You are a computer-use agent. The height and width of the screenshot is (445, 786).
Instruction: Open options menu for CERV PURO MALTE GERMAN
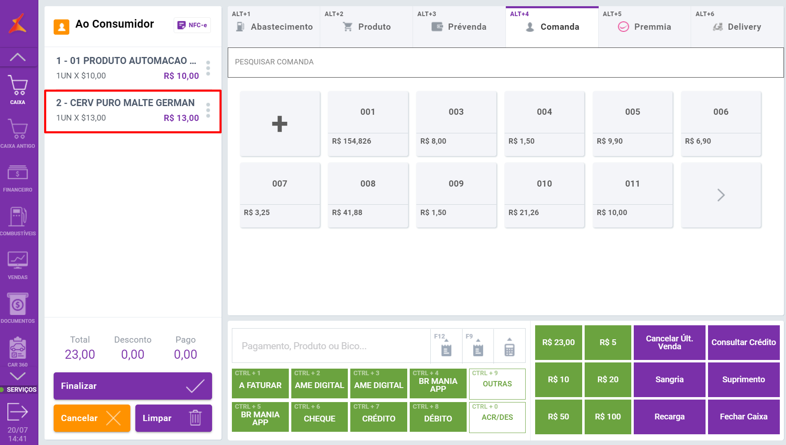pos(208,110)
